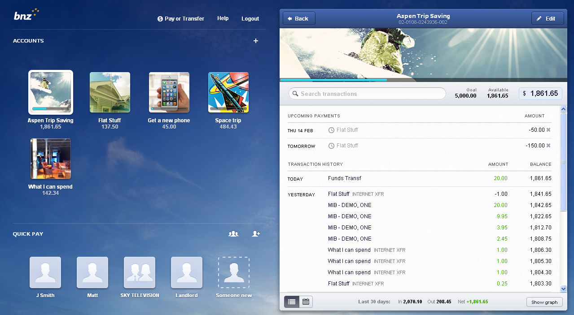Open the Help menu item

(x=223, y=18)
